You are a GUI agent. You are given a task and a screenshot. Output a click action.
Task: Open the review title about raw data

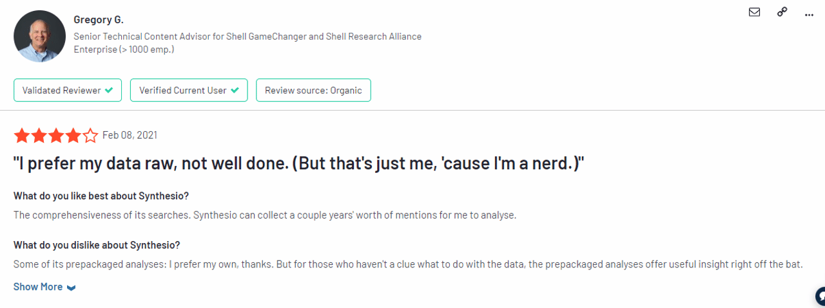(x=298, y=164)
